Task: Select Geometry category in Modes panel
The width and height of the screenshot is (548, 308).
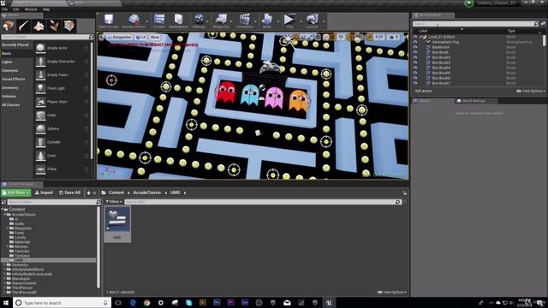Action: (x=10, y=87)
